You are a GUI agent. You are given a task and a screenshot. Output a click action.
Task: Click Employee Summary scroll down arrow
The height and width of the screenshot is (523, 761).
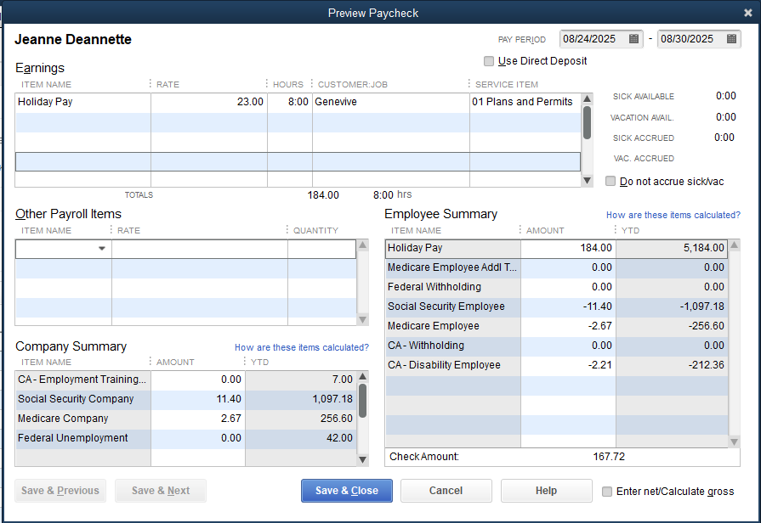(735, 442)
